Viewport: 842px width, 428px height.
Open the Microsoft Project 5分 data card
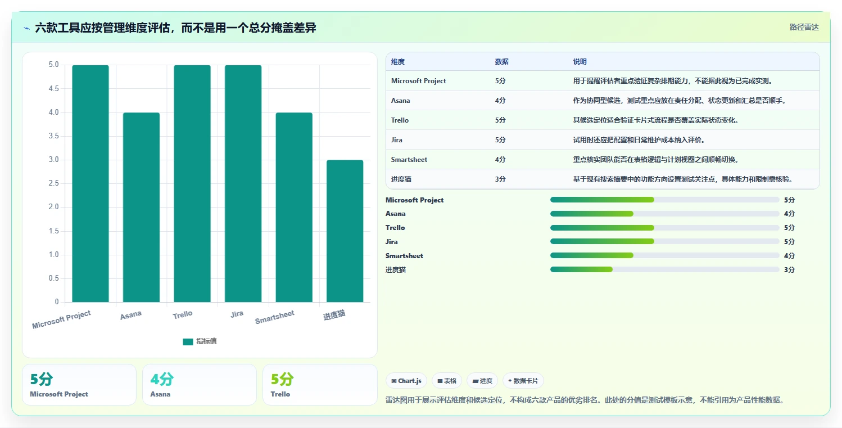click(79, 385)
